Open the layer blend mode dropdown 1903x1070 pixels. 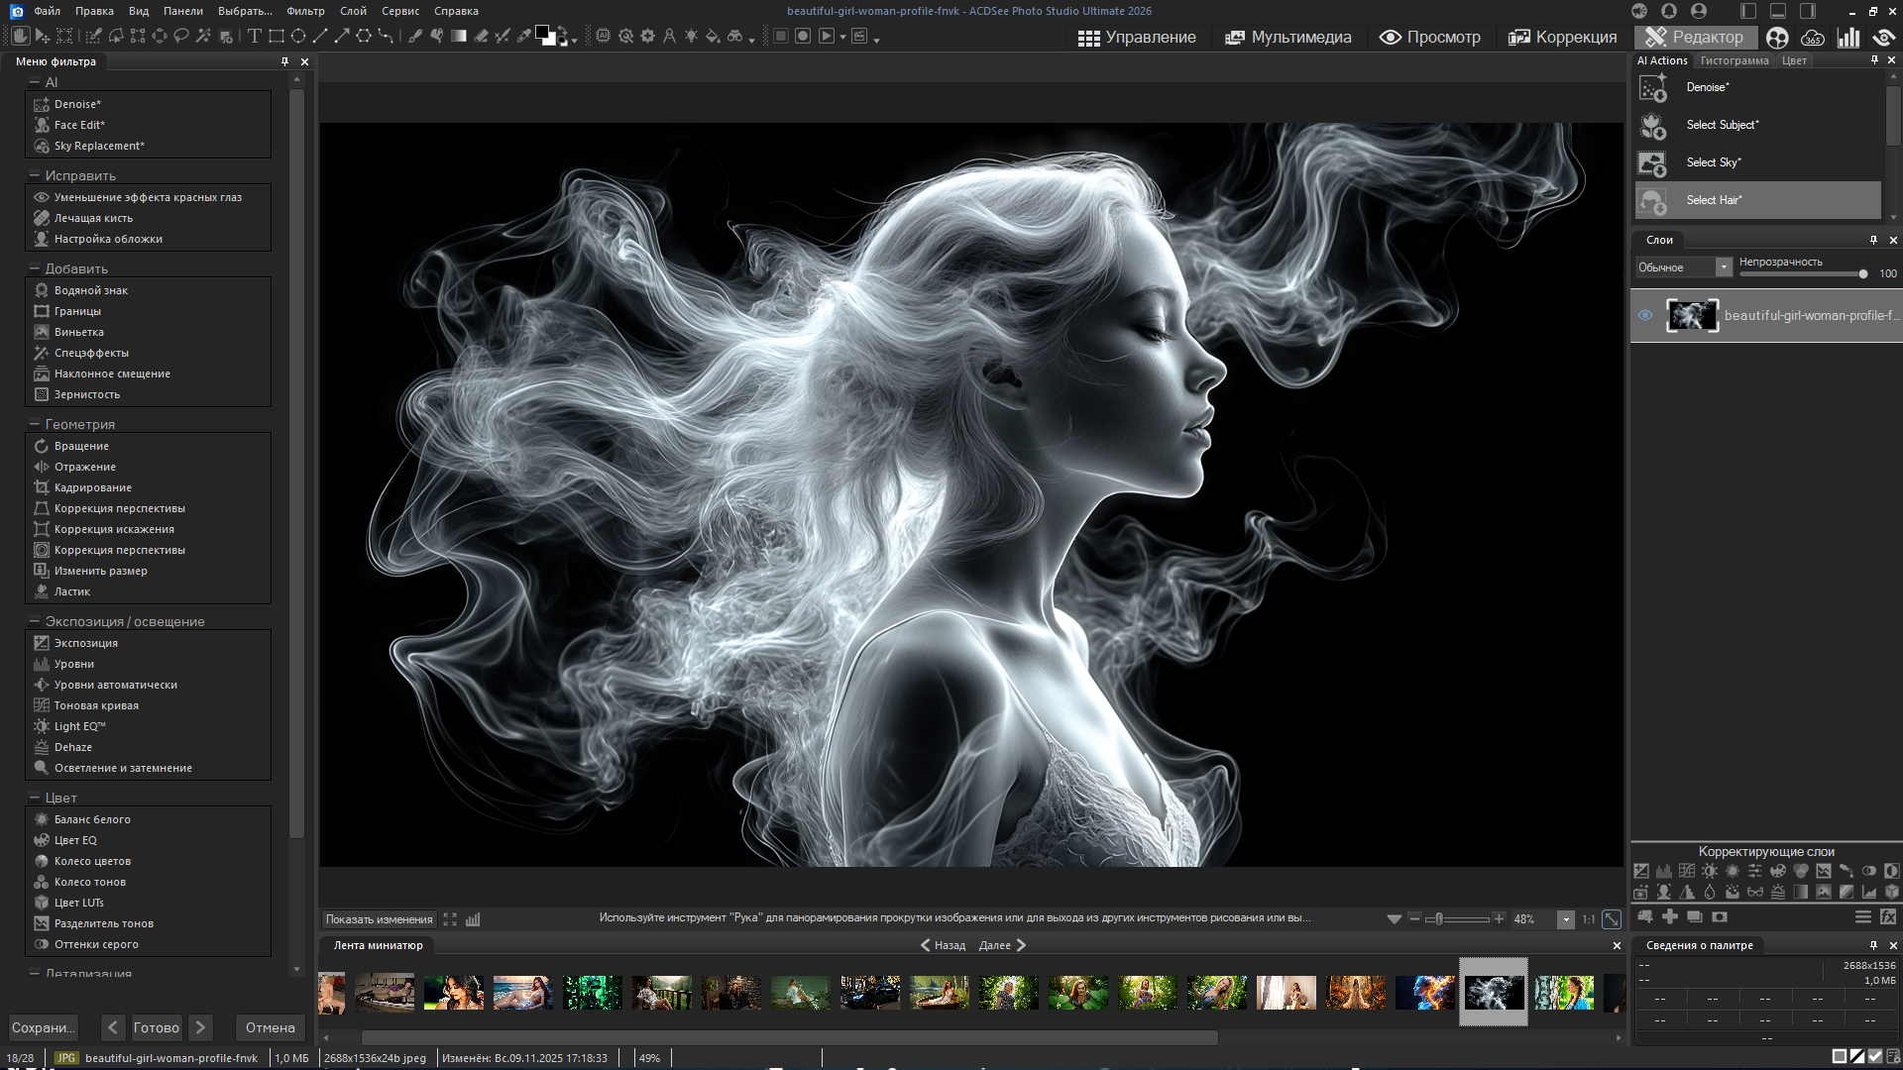(1724, 267)
